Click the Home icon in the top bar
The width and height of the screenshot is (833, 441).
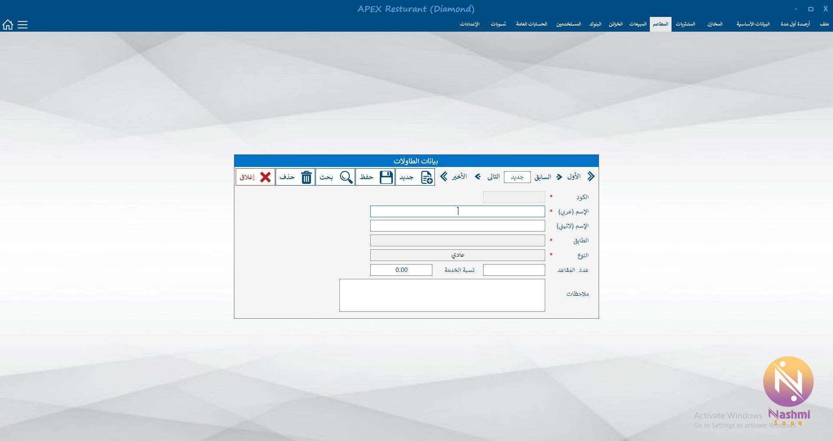tap(8, 25)
